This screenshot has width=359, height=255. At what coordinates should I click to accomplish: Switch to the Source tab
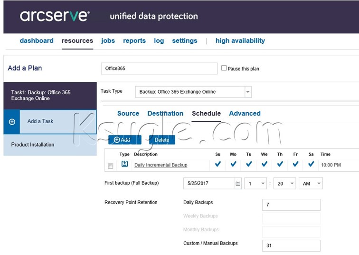(128, 113)
